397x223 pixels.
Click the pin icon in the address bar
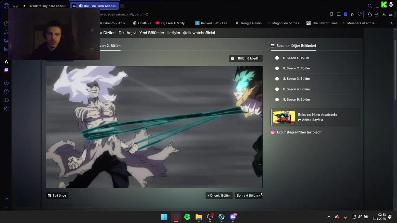pos(332,14)
